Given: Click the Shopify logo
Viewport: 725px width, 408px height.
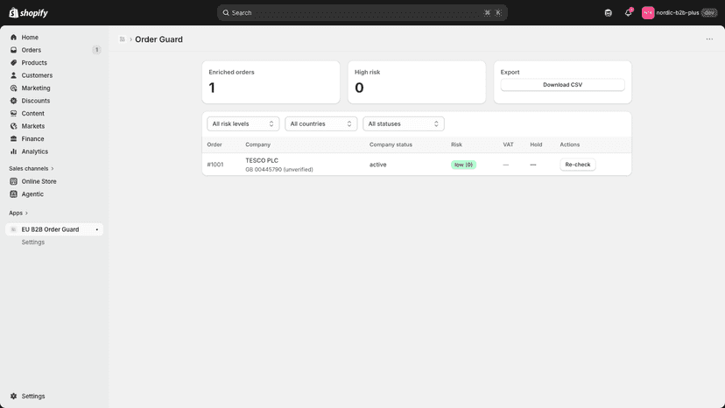Looking at the screenshot, I should click(x=28, y=13).
